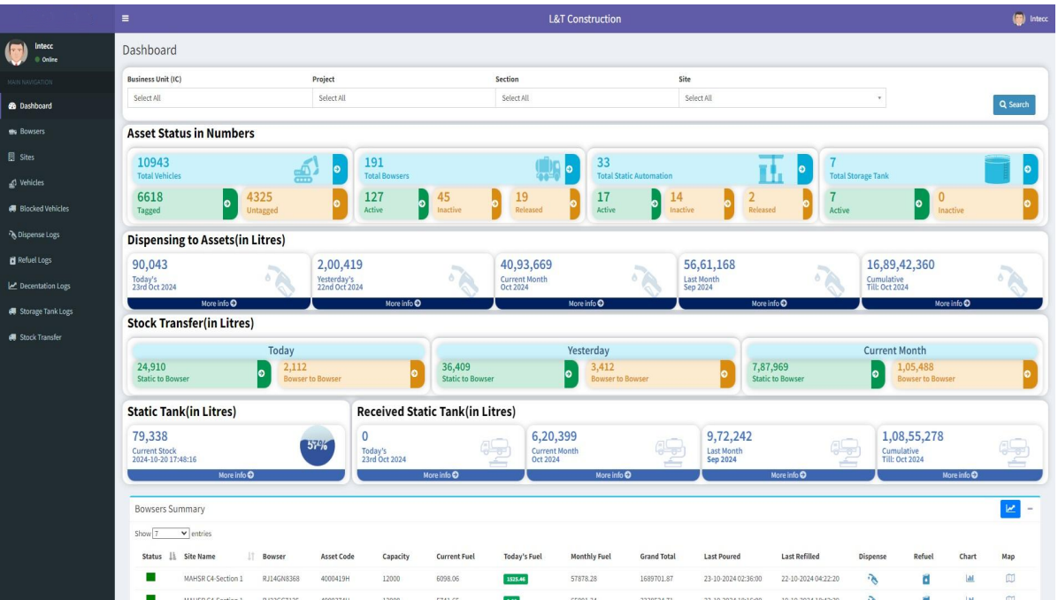Click the Intecc profile picture in the sidebar
1058x600 pixels.
[x=16, y=52]
